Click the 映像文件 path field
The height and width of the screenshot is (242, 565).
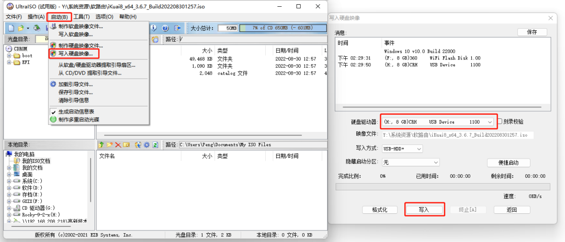tap(458, 135)
